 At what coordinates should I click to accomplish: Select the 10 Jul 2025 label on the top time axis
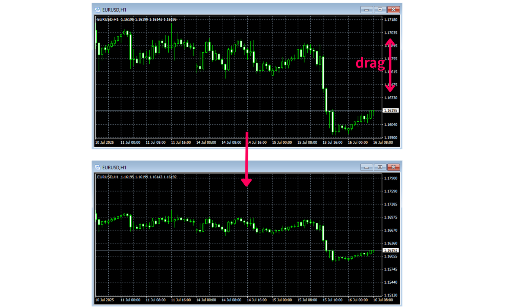pyautogui.click(x=105, y=142)
